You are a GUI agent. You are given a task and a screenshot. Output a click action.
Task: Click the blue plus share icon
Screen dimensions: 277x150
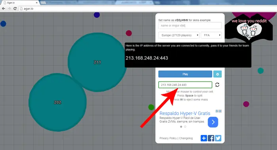click(204, 138)
